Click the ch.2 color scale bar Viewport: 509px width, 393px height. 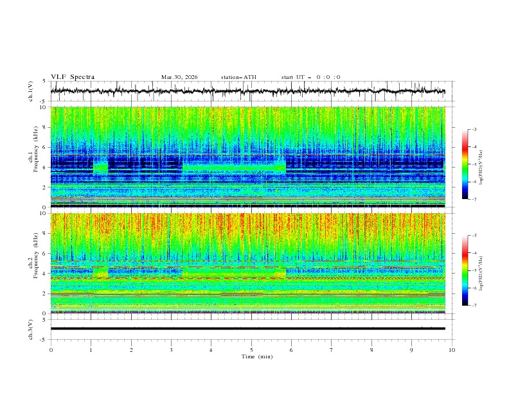pyautogui.click(x=465, y=270)
